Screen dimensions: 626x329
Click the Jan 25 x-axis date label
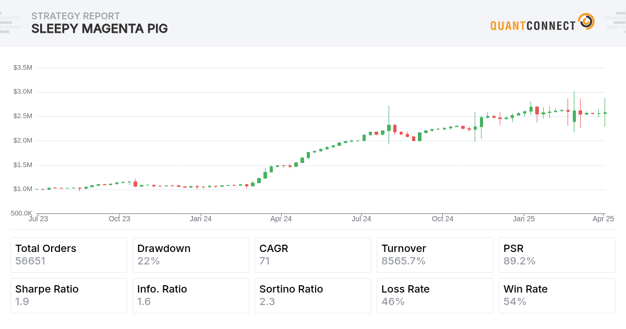524,219
